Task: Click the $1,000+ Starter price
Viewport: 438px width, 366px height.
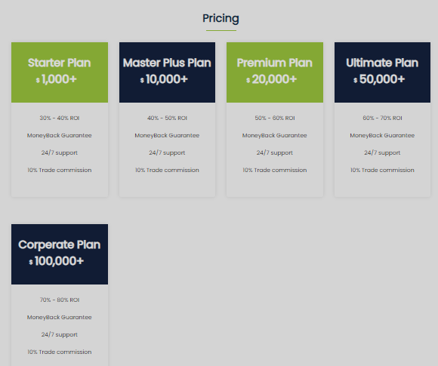Action: pyautogui.click(x=57, y=79)
